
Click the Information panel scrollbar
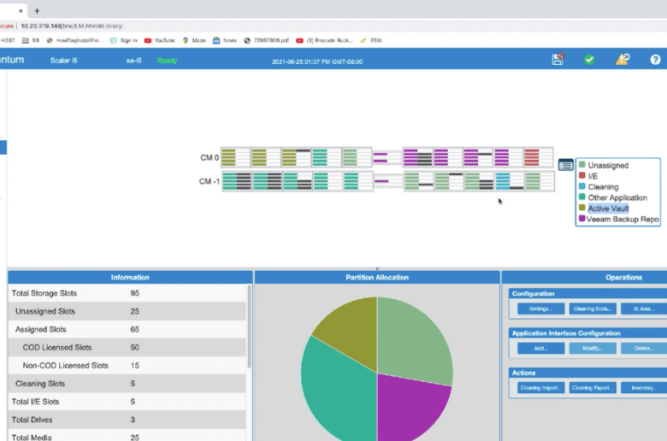pyautogui.click(x=249, y=326)
